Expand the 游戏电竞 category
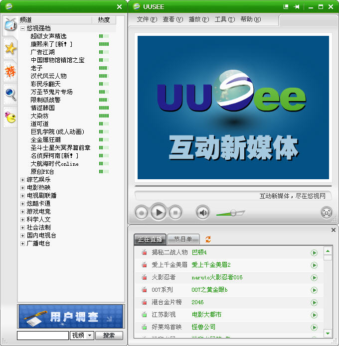 [22, 212]
